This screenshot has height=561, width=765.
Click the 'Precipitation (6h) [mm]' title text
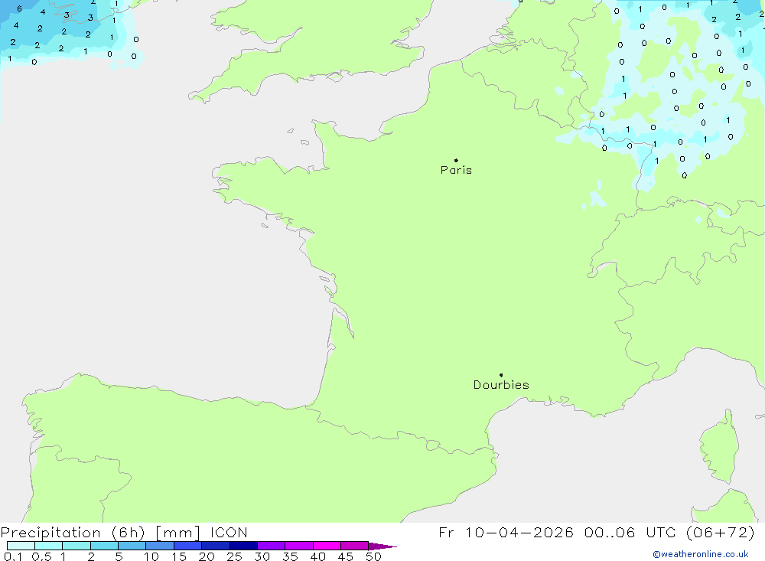point(100,533)
